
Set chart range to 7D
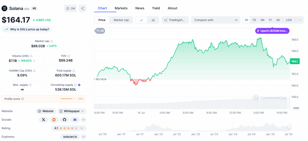click(254, 20)
